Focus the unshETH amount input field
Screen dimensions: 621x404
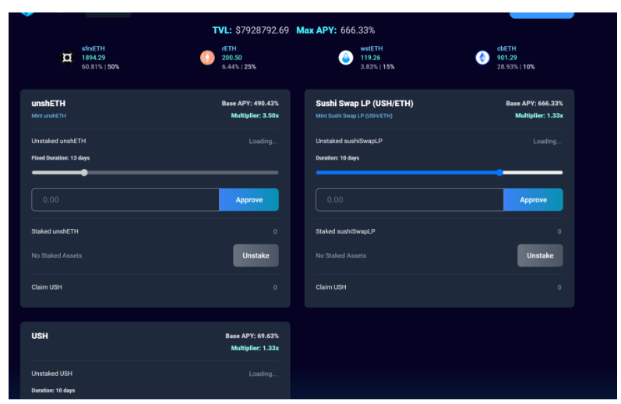(x=125, y=200)
